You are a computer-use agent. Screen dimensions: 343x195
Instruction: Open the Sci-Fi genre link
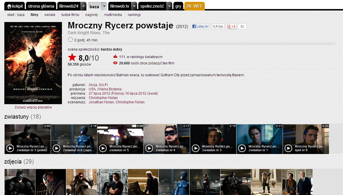[103, 84]
